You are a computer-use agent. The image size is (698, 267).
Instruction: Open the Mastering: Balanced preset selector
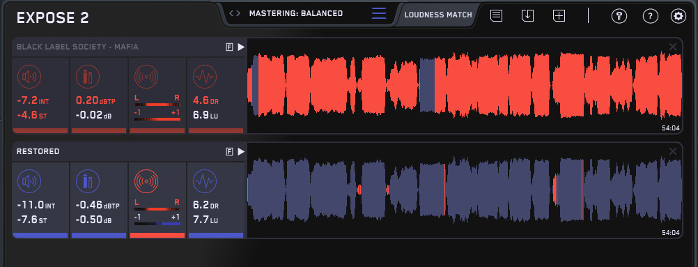point(296,13)
